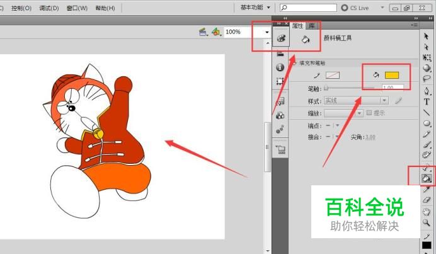Click the 尖角 miter value 3.00
Image resolution: width=436 pixels, height=254 pixels.
[370, 137]
